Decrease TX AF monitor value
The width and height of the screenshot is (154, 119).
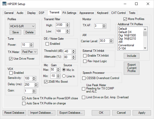[x=104, y=27]
